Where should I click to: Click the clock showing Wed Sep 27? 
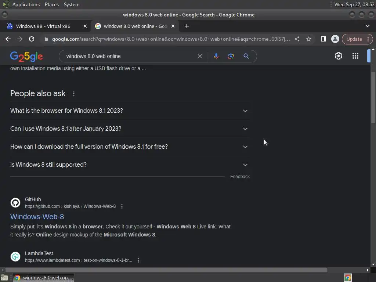tap(354, 4)
